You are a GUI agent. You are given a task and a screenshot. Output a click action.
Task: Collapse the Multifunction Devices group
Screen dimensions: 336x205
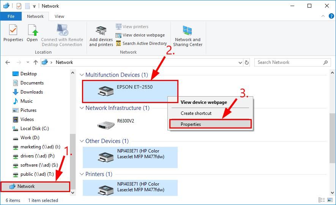tap(81, 75)
